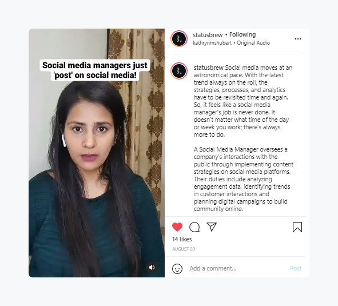The image size is (338, 306).
Task: Save the post with bookmark icon
Action: 297,227
